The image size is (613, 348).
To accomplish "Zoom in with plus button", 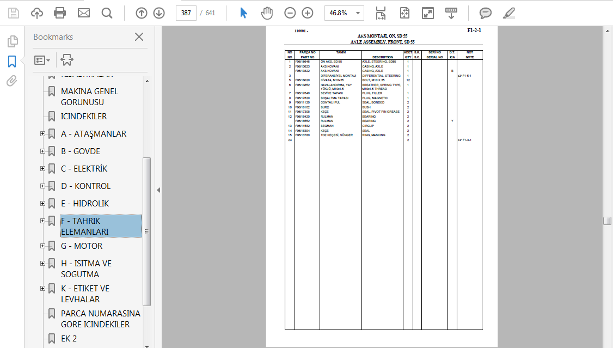I will (x=308, y=13).
